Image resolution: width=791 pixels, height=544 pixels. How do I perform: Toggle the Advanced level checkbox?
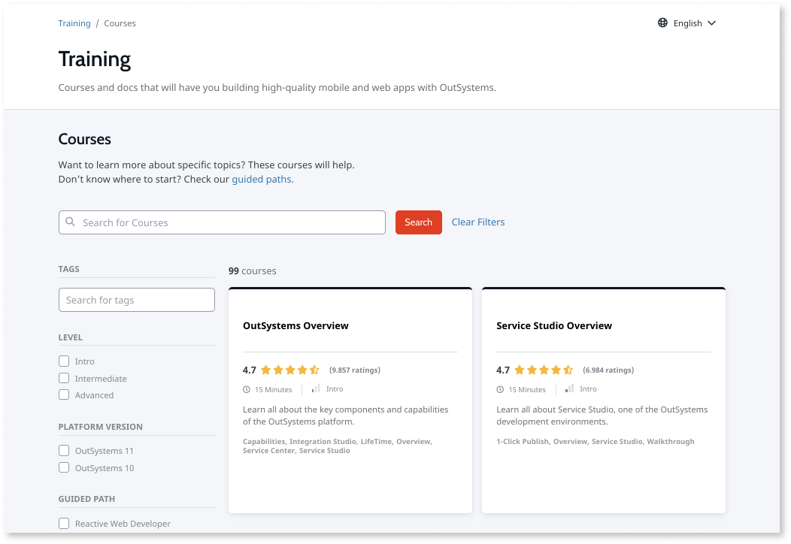(x=64, y=395)
